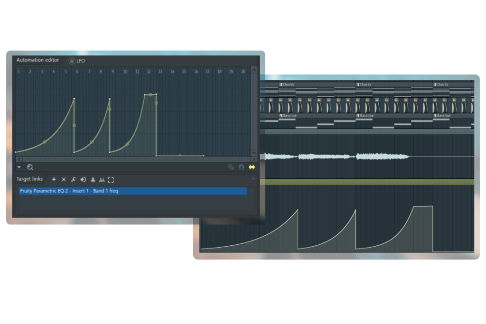Viewport: 486px width, 324px height.
Task: Remove the selected target link using the X icon
Action: pyautogui.click(x=64, y=179)
